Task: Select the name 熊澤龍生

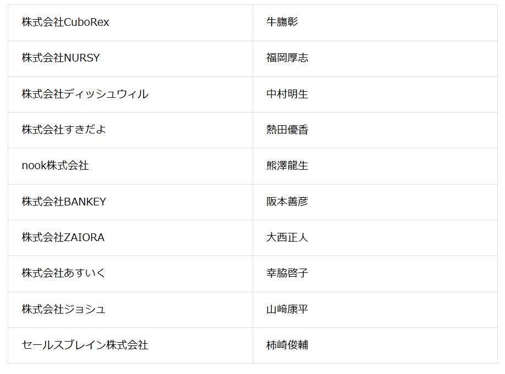Action: point(287,166)
